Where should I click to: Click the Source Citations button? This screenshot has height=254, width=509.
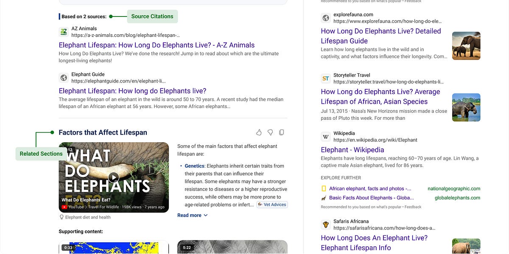(152, 16)
